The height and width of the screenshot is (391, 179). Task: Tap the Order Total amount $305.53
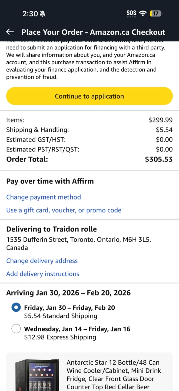point(159,159)
